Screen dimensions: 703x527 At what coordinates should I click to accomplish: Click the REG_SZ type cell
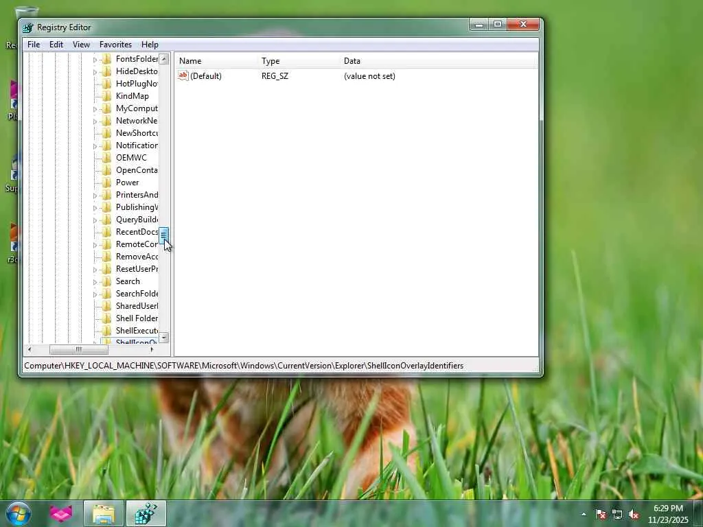275,76
